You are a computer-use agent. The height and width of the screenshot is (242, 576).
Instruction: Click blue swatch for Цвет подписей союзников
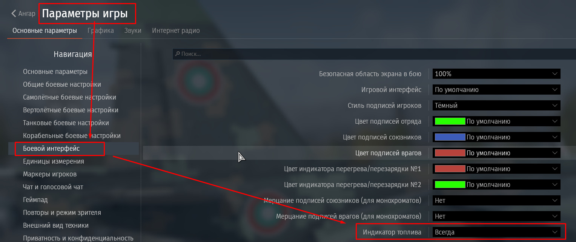pyautogui.click(x=450, y=137)
